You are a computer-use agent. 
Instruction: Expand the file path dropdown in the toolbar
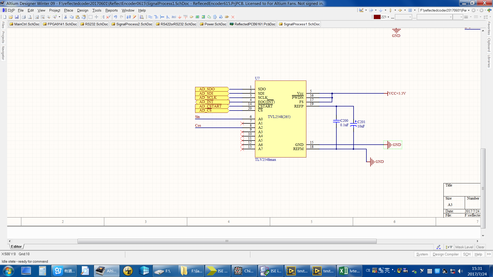(x=469, y=11)
